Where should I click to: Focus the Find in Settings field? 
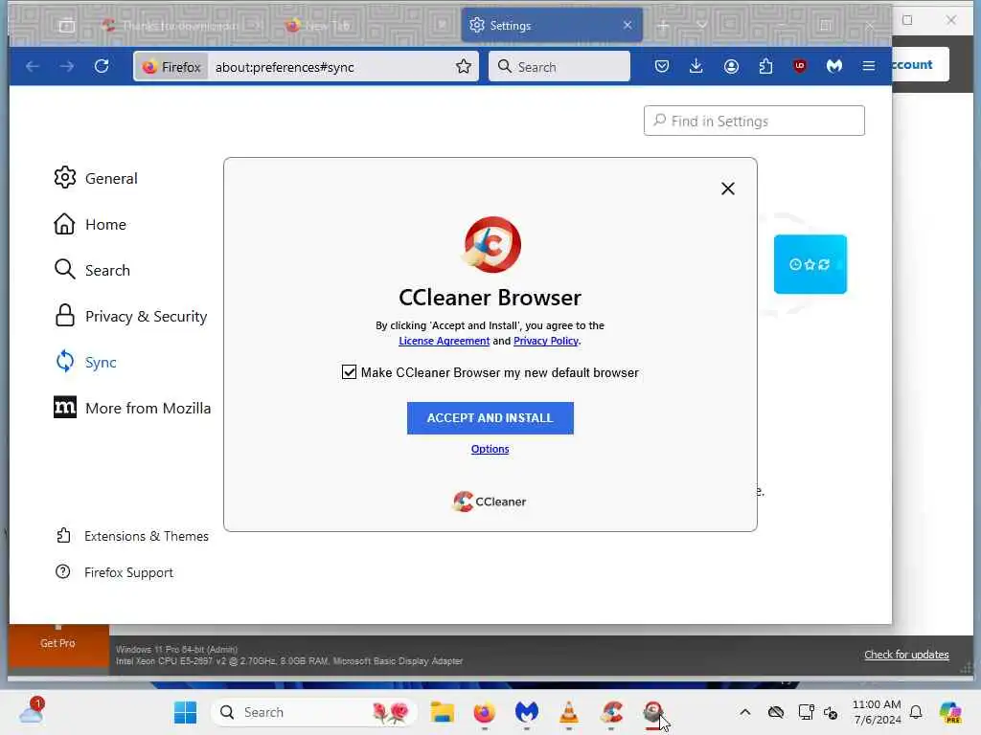pos(754,121)
